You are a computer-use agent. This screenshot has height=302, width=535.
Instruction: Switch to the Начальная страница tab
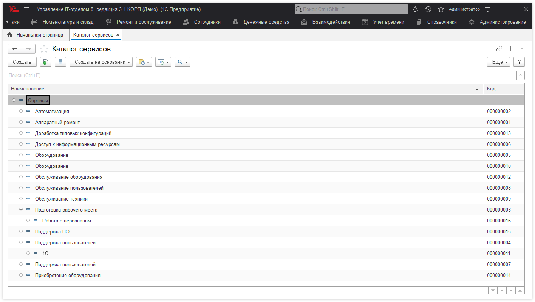36,35
